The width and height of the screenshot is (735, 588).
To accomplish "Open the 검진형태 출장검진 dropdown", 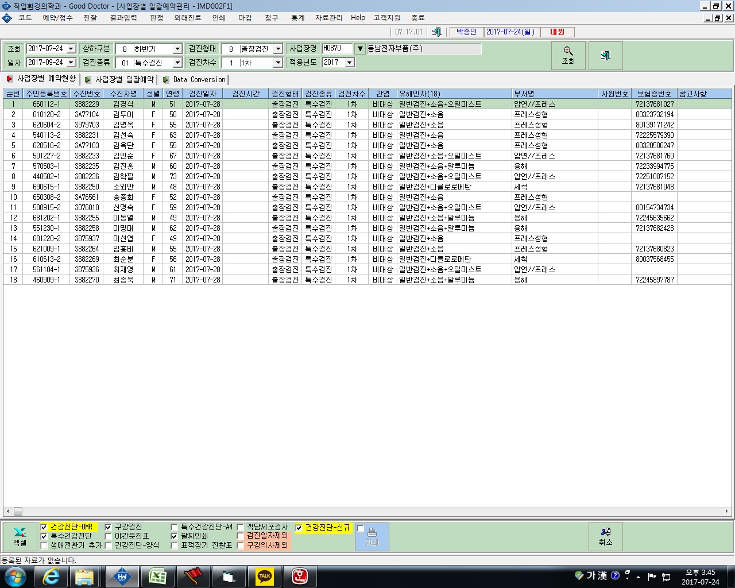I will (278, 49).
